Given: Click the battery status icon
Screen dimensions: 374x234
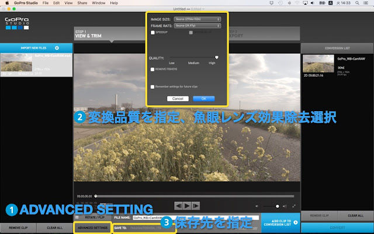Looking at the screenshot, I should point(322,3).
